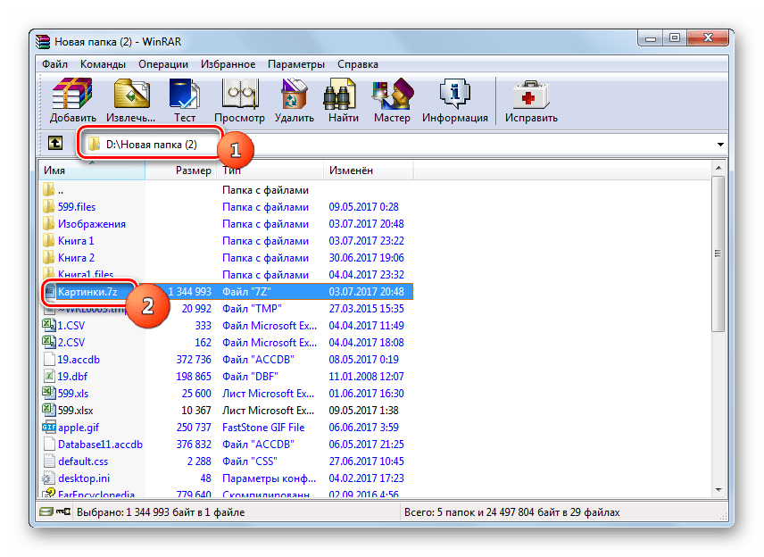
Task: Open the Справка menu
Action: [358, 64]
